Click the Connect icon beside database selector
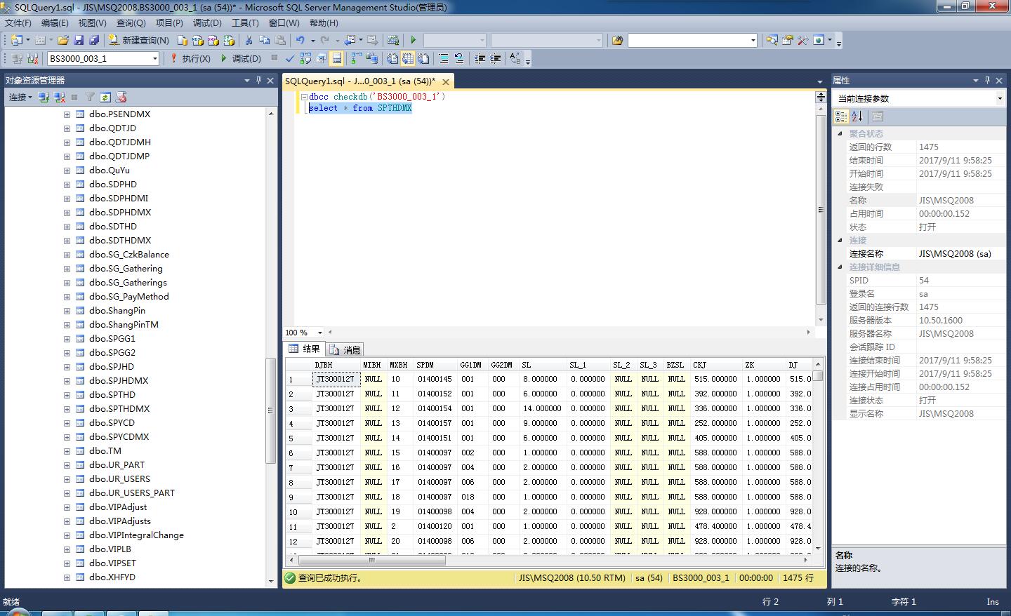This screenshot has width=1011, height=616. pos(17,58)
